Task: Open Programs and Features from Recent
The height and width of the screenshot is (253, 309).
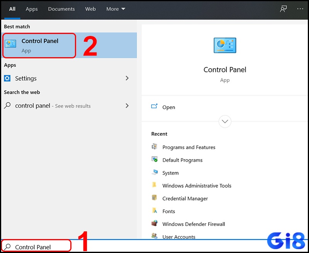Action: [x=189, y=147]
